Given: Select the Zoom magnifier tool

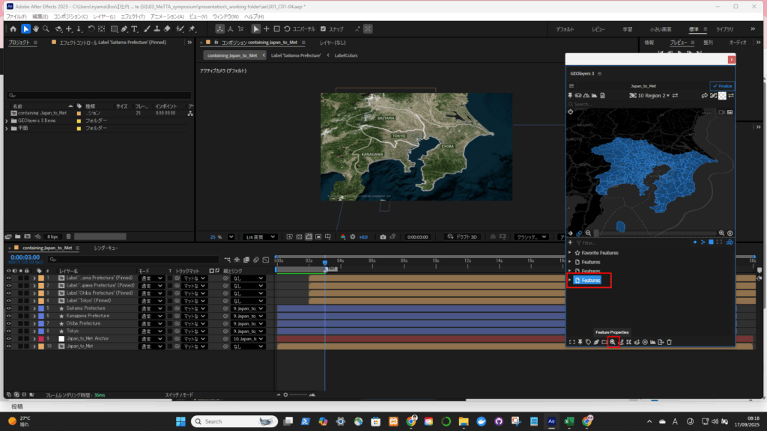Looking at the screenshot, I should click(46, 28).
